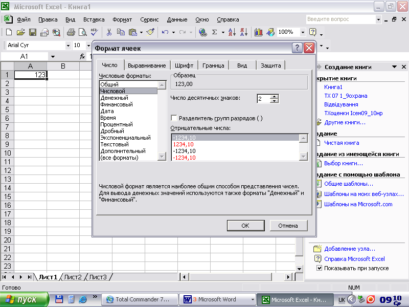Open the zoom 100% dropdown

click(x=303, y=32)
